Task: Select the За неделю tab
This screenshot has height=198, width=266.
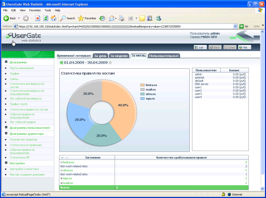Action: pos(119,56)
